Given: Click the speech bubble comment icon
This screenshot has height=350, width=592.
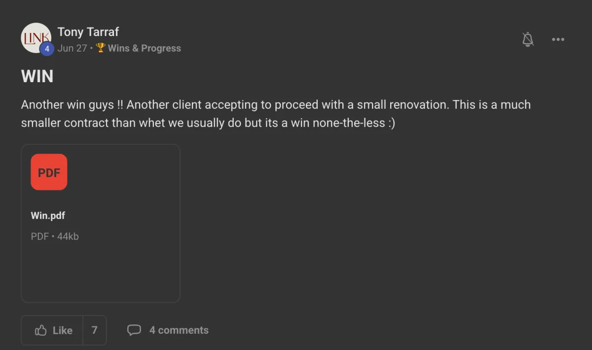Looking at the screenshot, I should (x=134, y=330).
